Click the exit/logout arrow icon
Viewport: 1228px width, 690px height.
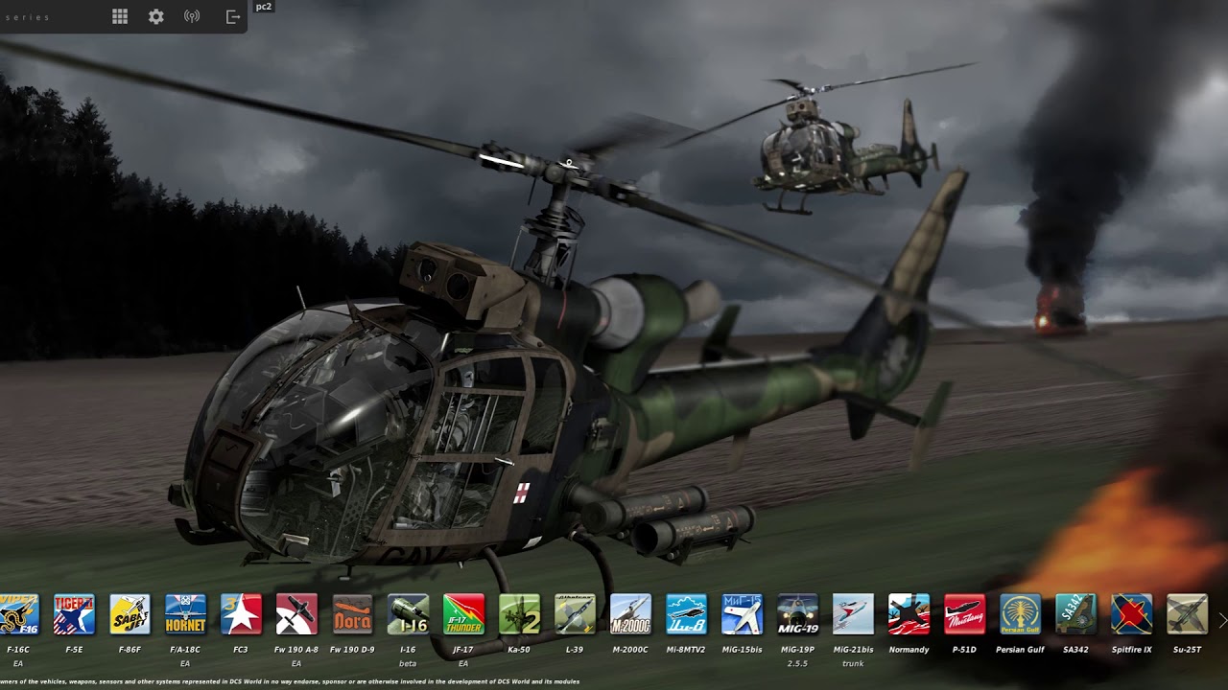[x=232, y=16]
